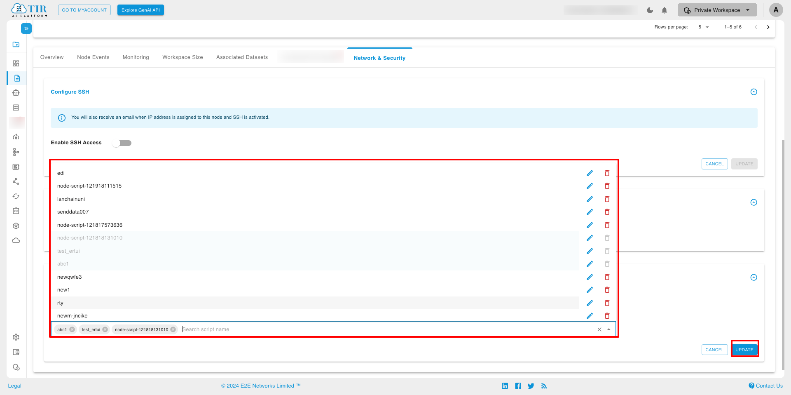
Task: Delete the new1 script
Action: tap(607, 290)
